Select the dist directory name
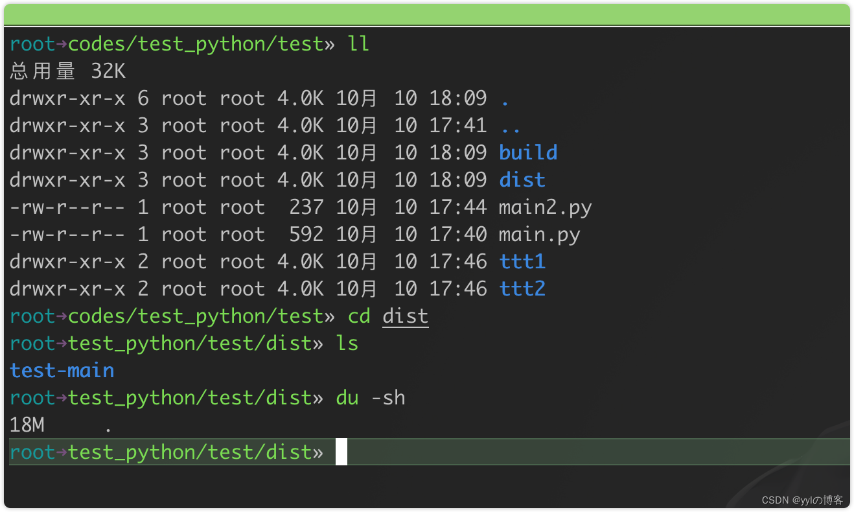This screenshot has width=854, height=512. [x=522, y=180]
